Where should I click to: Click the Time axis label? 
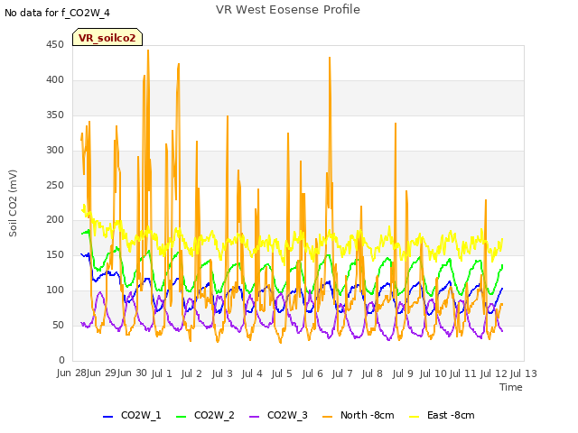click(511, 387)
